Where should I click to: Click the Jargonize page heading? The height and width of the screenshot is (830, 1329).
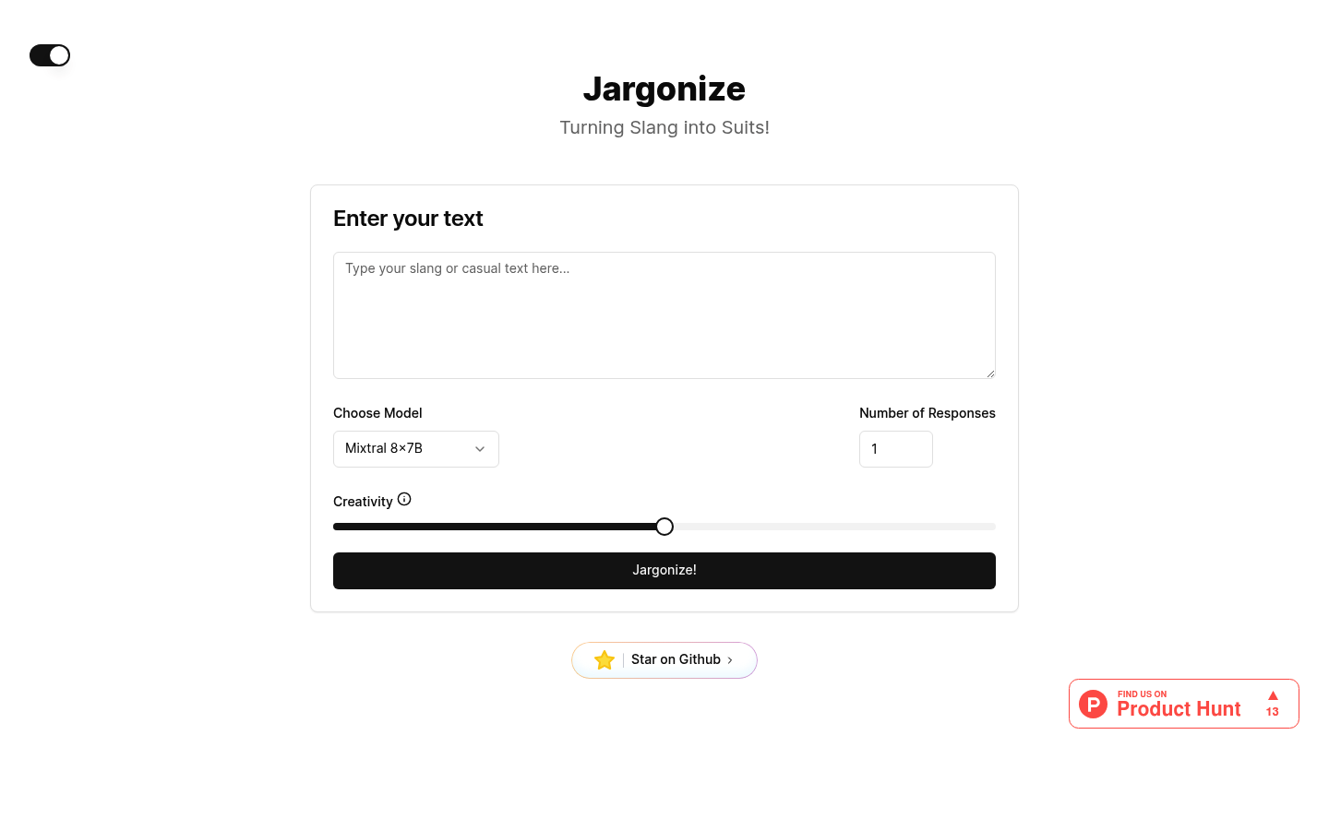click(x=664, y=89)
